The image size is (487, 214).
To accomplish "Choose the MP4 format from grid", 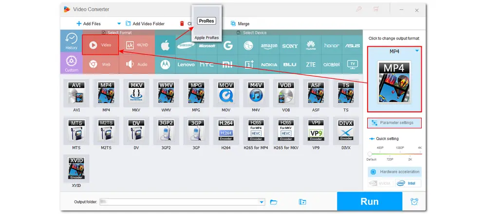I will tap(106, 93).
